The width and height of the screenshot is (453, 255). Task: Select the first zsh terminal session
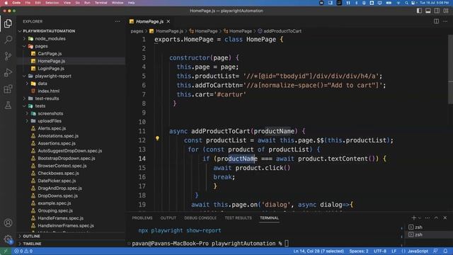415,227
